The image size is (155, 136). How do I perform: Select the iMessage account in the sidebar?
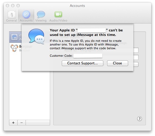15,37
